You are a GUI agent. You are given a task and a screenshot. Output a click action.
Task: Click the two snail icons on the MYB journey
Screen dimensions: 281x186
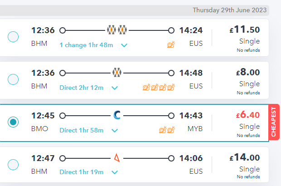point(167,129)
